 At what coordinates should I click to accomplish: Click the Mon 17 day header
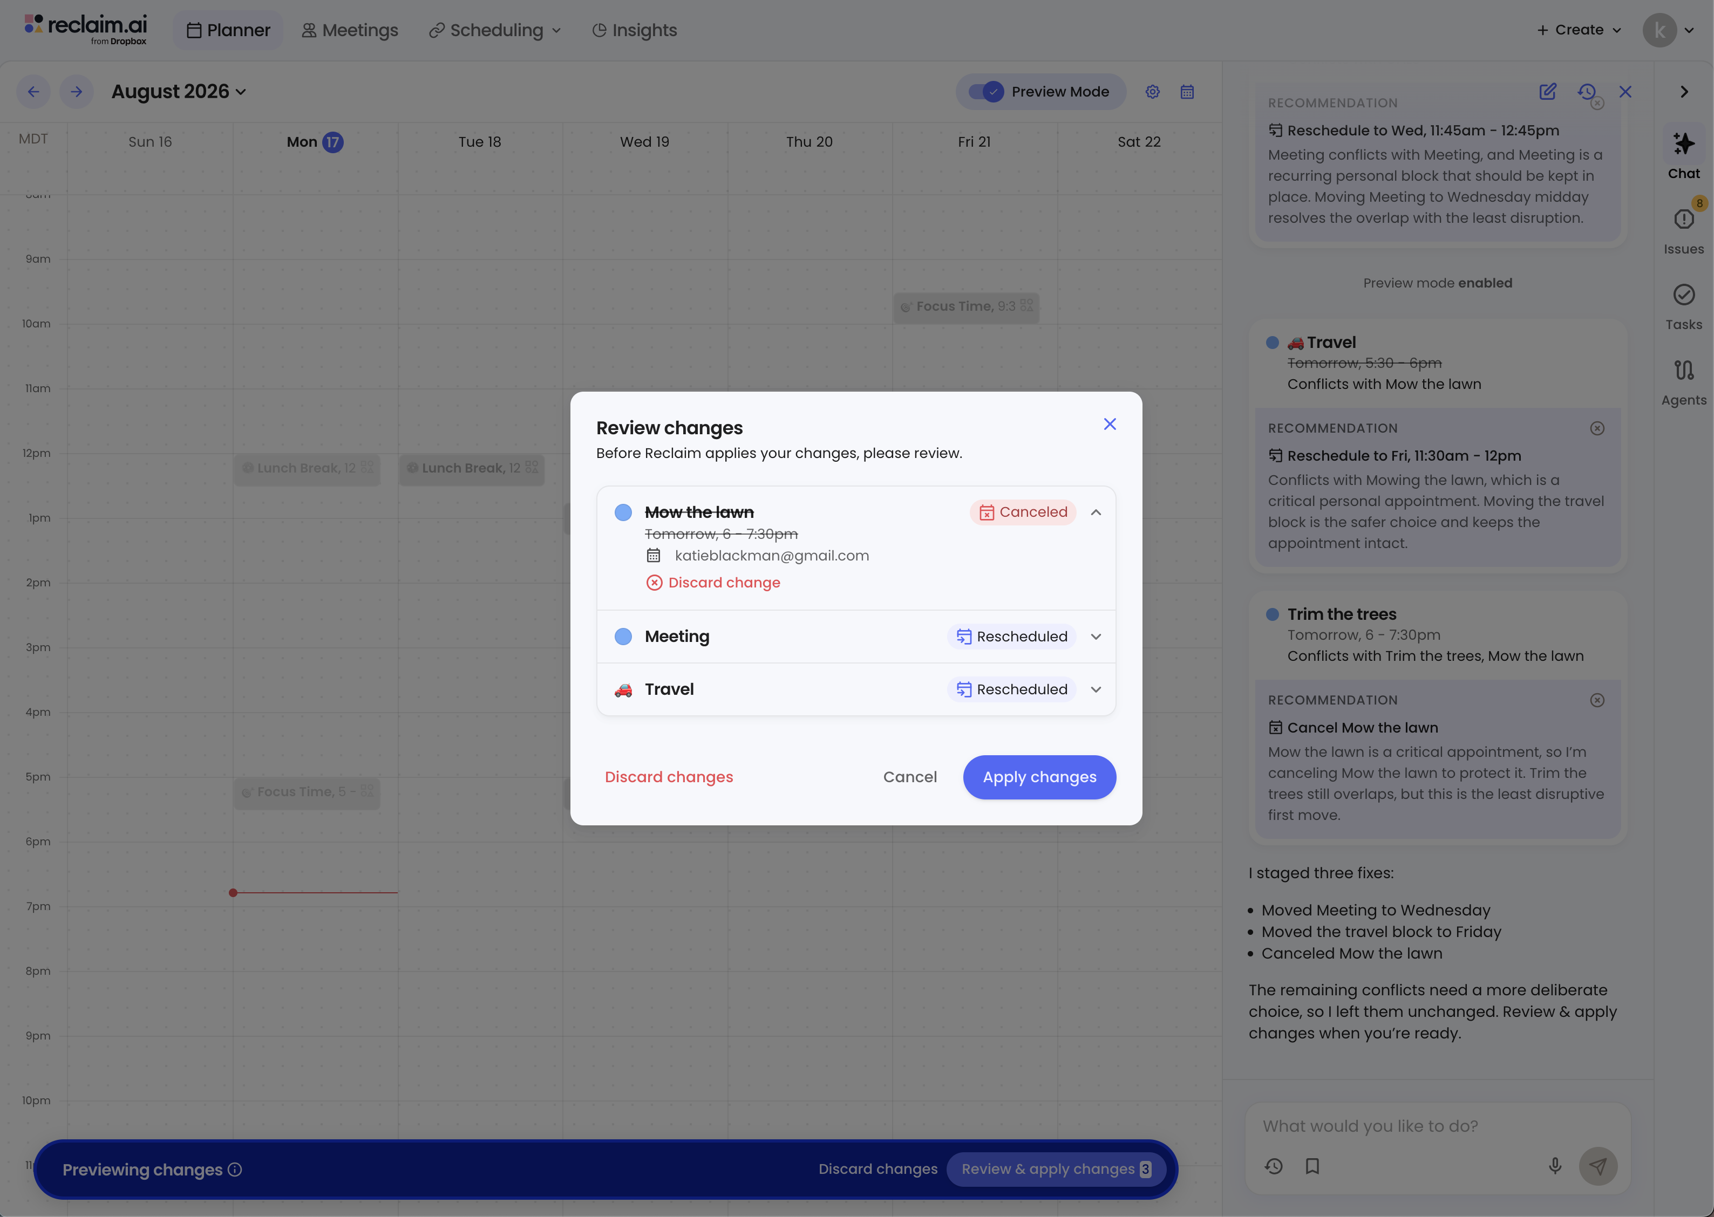point(315,142)
